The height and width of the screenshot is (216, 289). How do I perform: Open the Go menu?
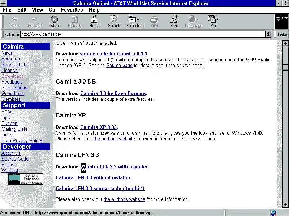coord(52,10)
